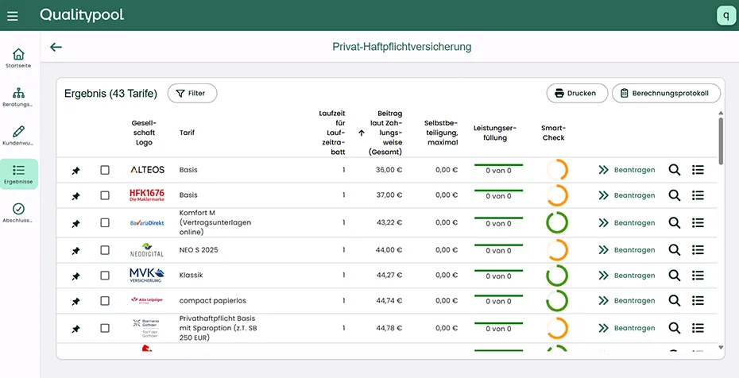The image size is (739, 378).
Task: Show list view for Komfort M
Action: pos(698,222)
